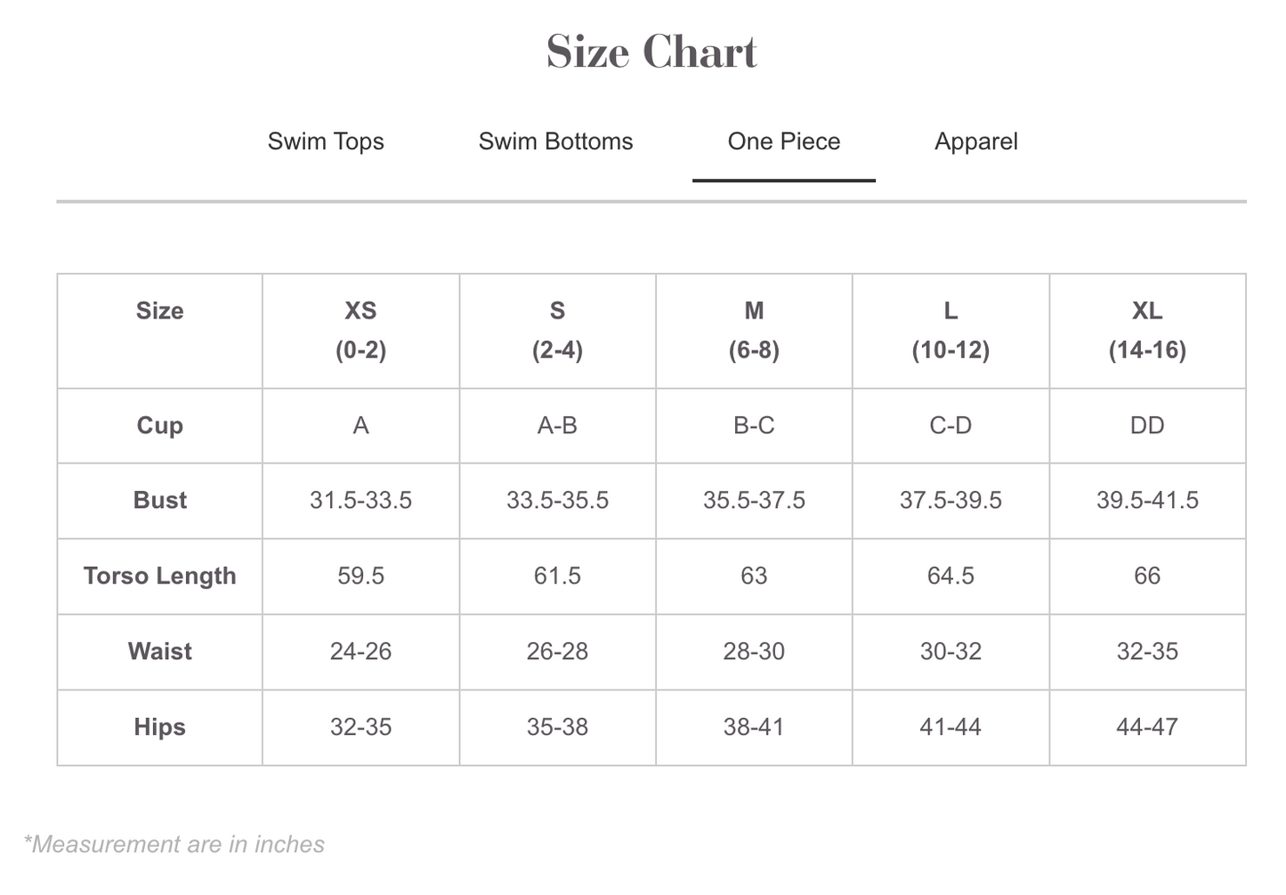Click the 39.5-41.5 bust measurement

tap(1147, 501)
